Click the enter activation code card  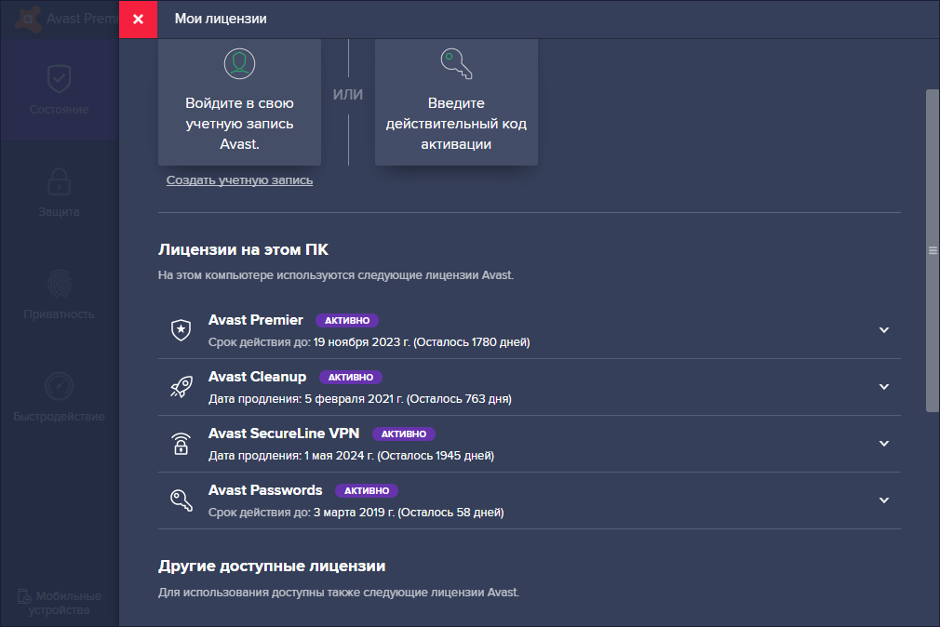(456, 102)
